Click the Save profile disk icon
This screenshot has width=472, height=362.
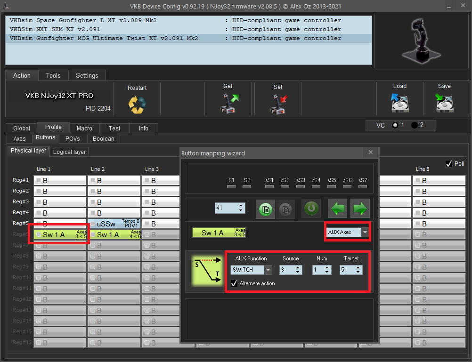pyautogui.click(x=444, y=103)
